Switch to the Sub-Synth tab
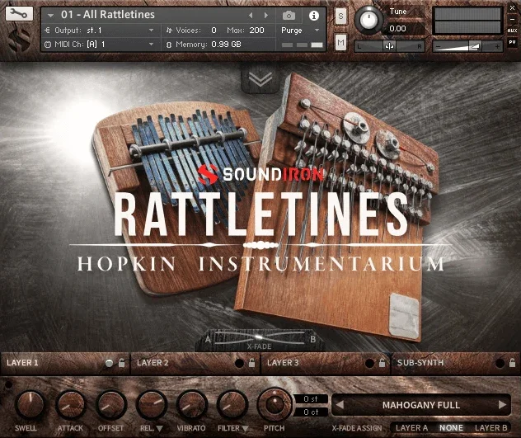 [456, 363]
